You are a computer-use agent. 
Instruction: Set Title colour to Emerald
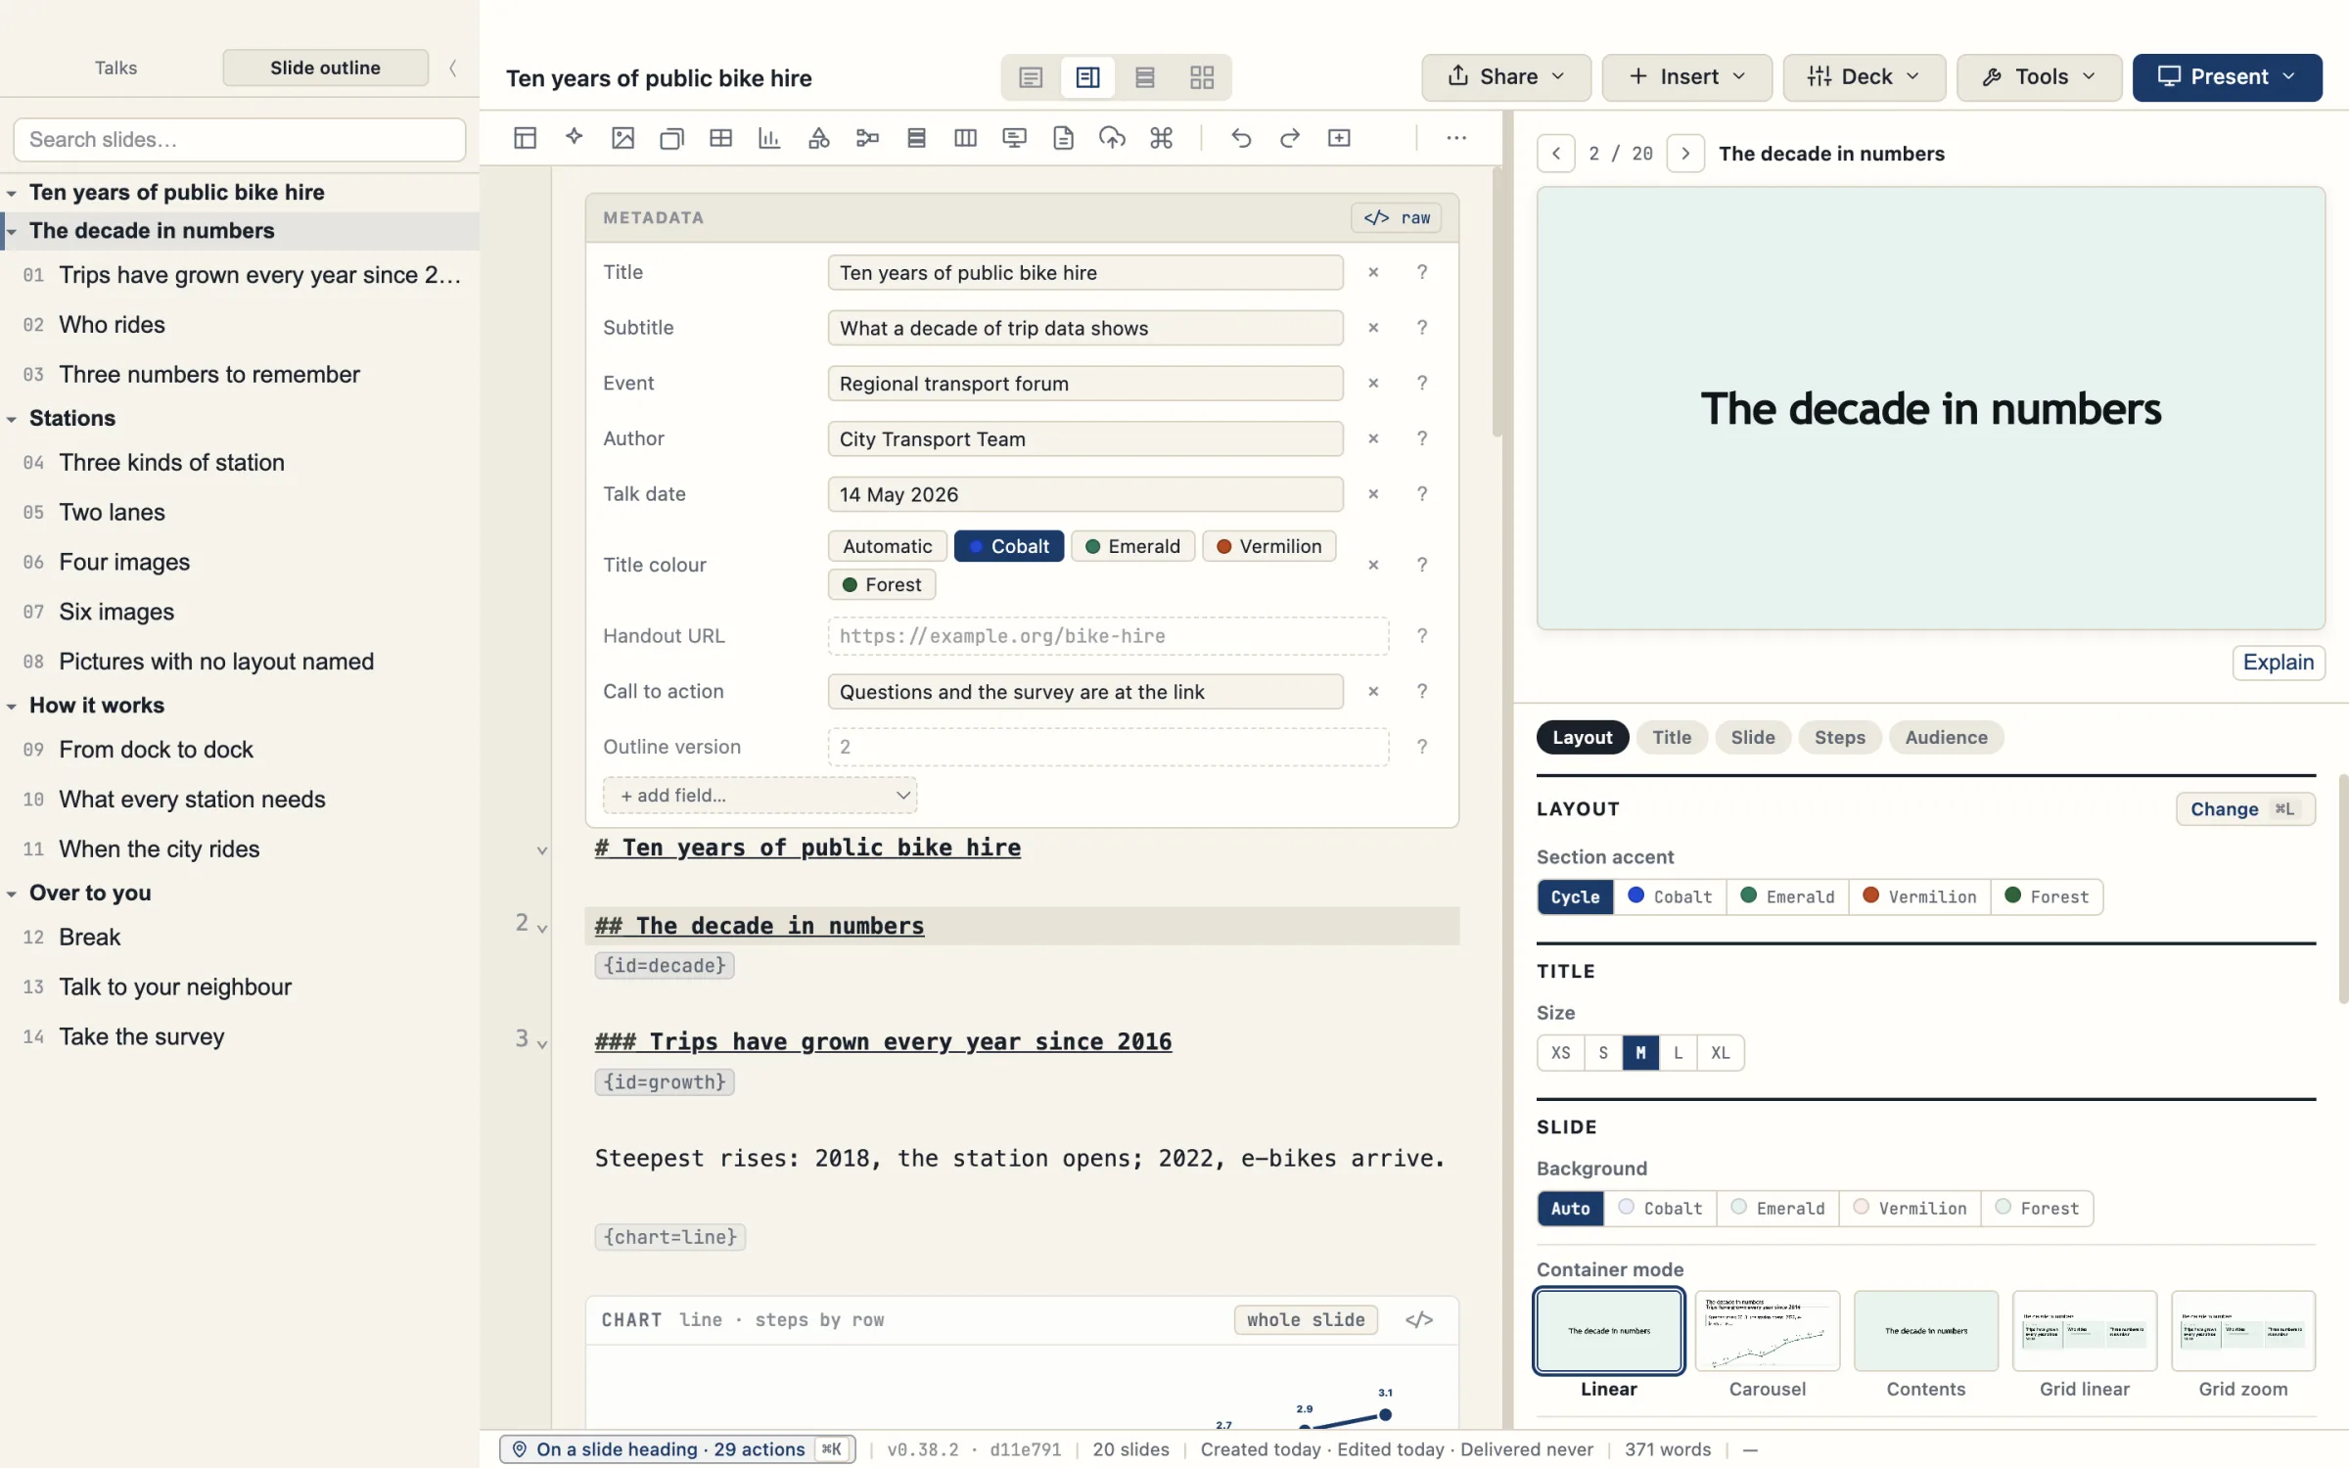[x=1132, y=546]
